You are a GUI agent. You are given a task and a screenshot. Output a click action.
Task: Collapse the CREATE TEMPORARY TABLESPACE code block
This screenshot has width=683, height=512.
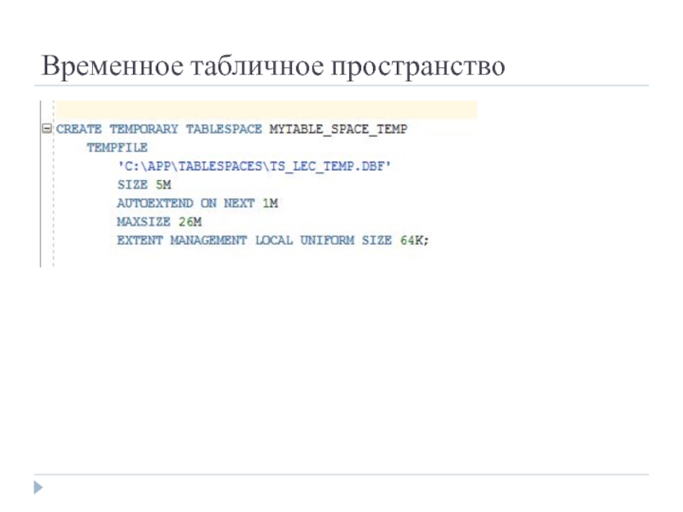[x=47, y=129]
